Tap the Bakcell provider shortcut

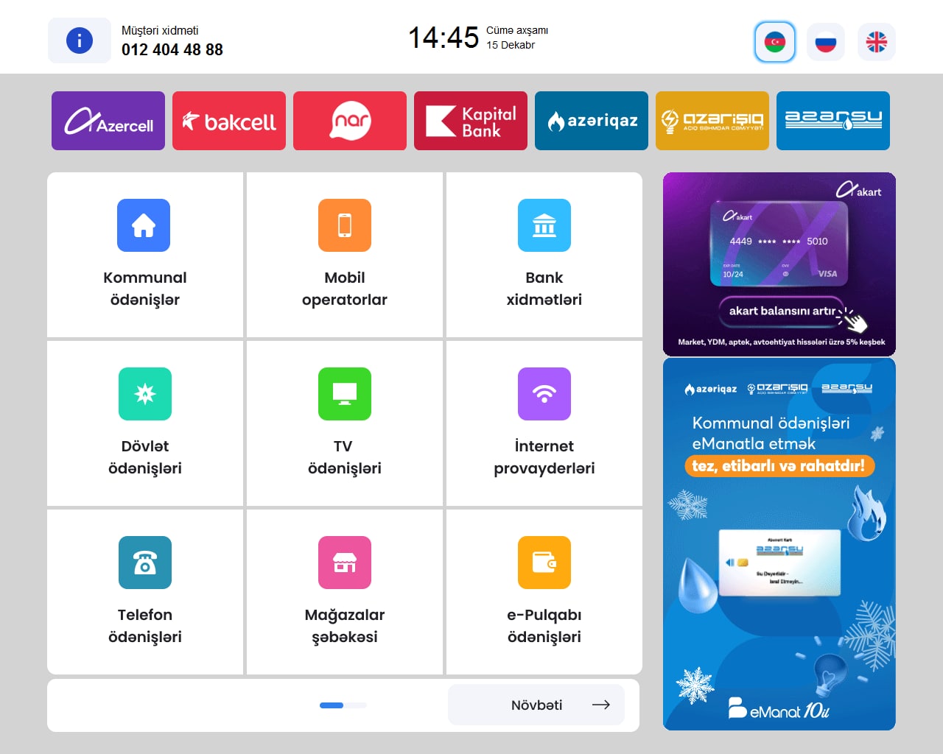coord(229,121)
